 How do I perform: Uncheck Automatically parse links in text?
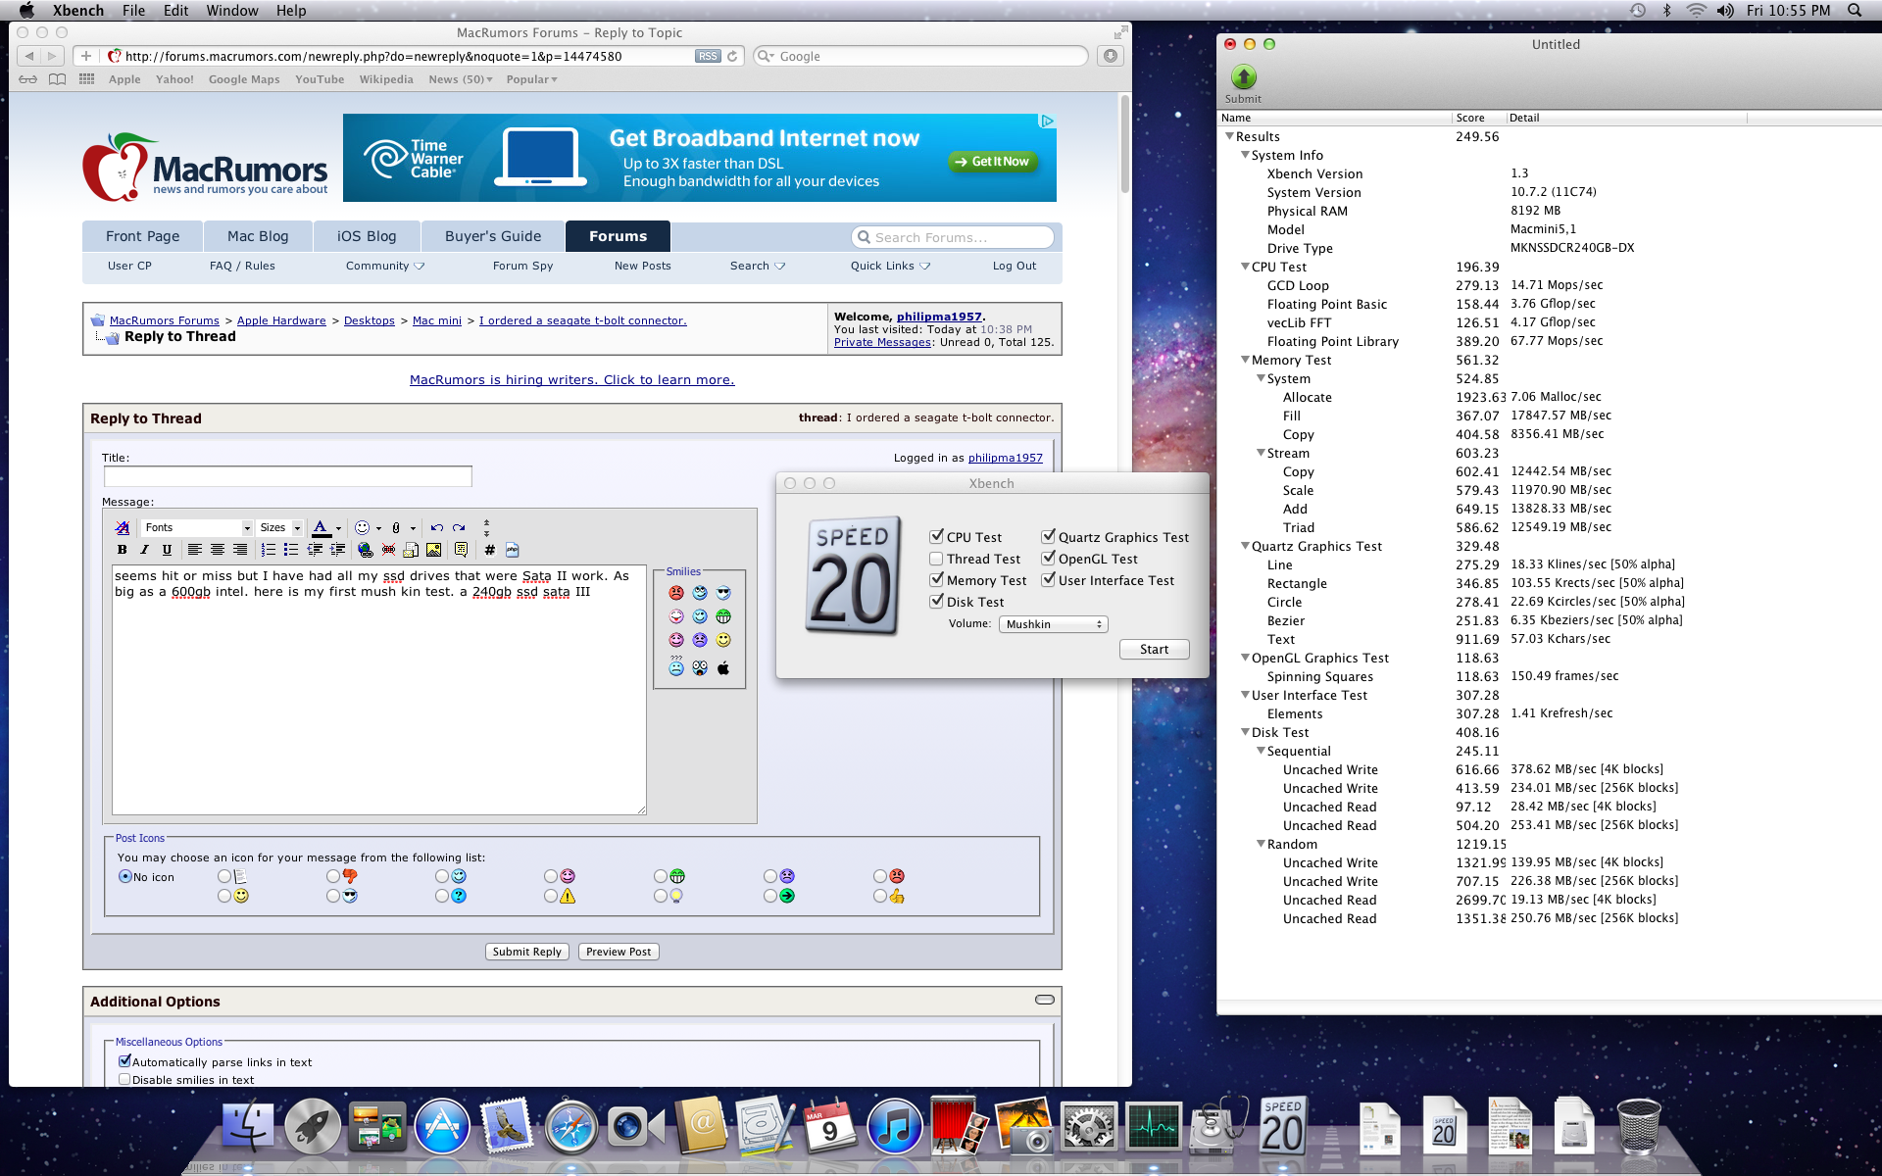click(x=124, y=1061)
